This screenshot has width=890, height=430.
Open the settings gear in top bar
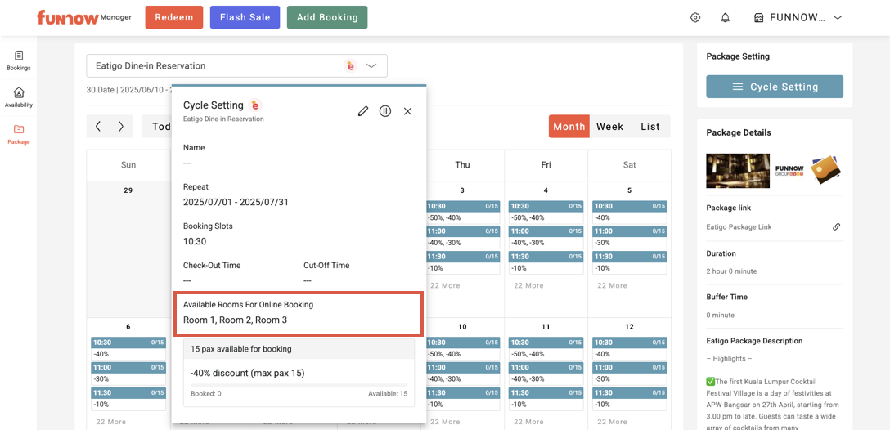[695, 18]
